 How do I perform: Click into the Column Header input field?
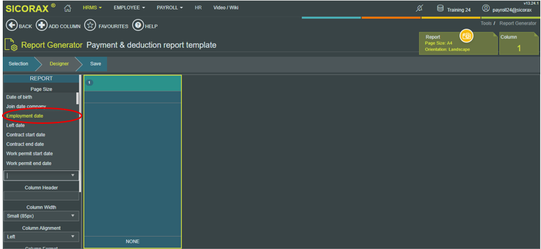point(41,196)
